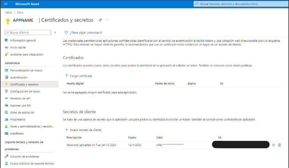Open Asistente para integración

tap(26, 55)
